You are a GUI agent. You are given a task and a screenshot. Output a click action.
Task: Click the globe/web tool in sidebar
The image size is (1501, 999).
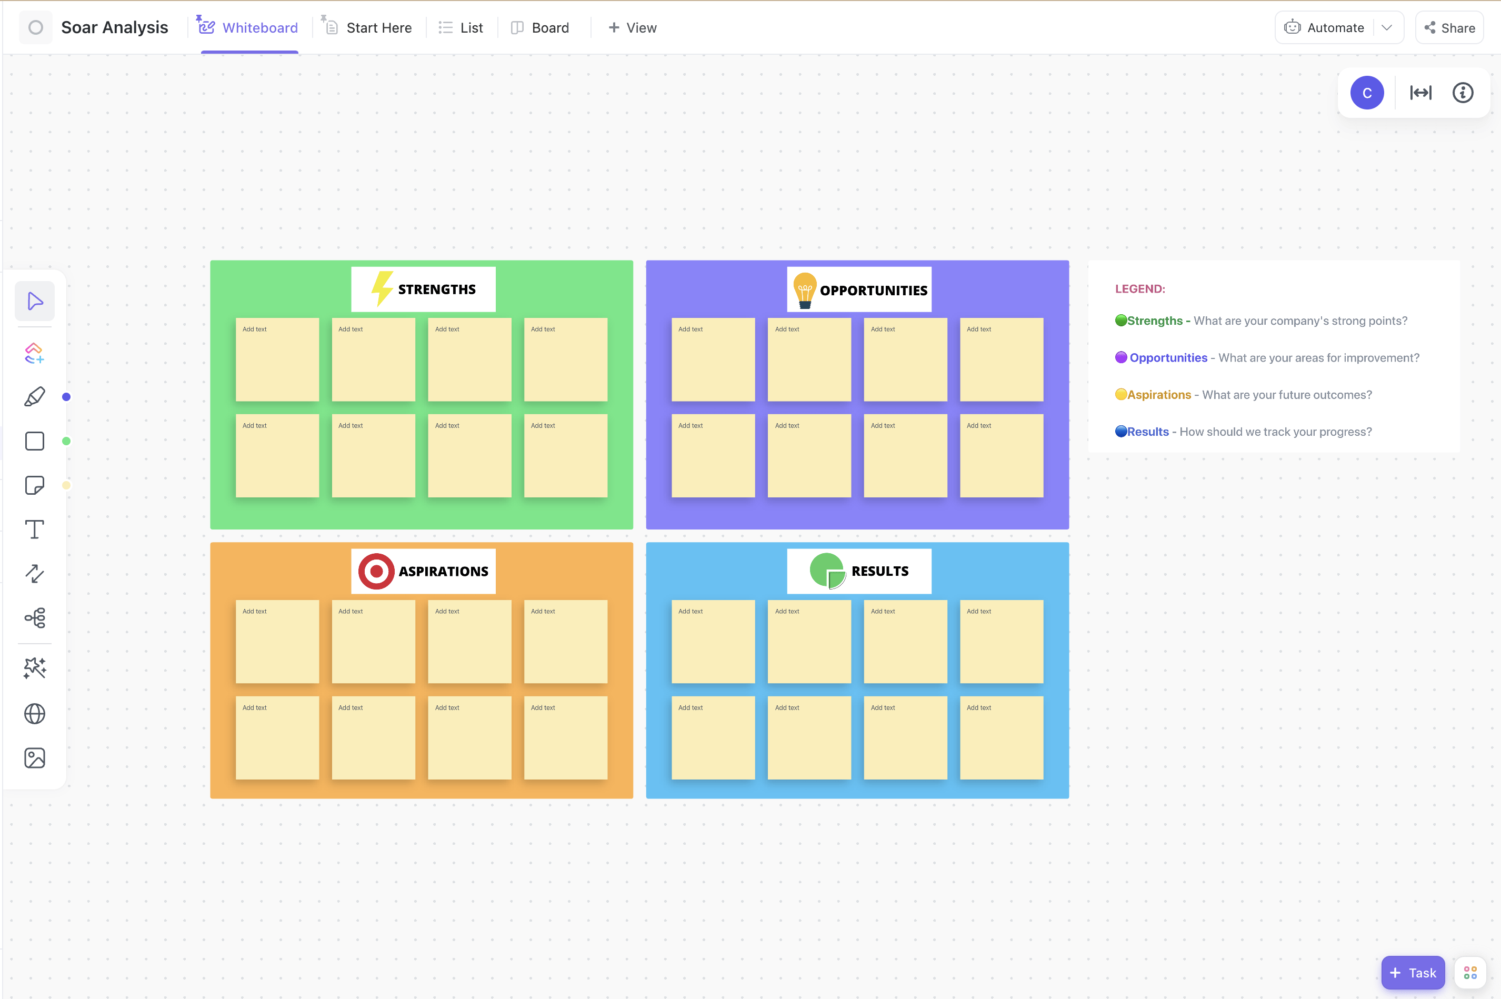click(35, 714)
